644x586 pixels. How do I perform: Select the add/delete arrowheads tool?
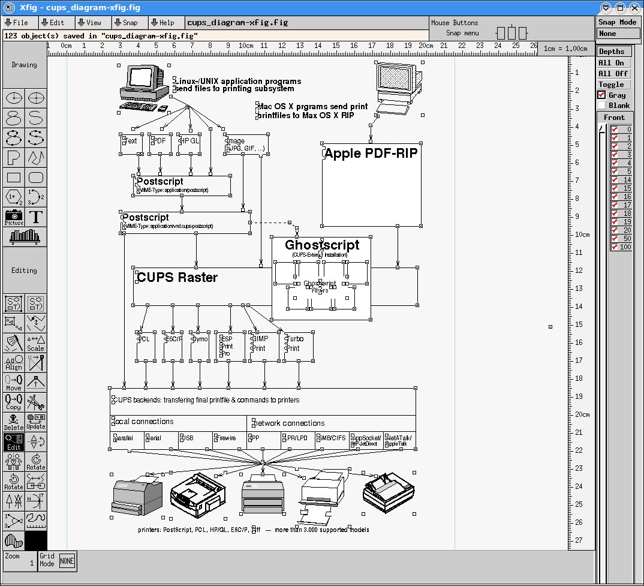coord(14,501)
